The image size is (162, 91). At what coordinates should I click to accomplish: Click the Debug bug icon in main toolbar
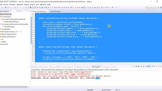tap(38, 7)
